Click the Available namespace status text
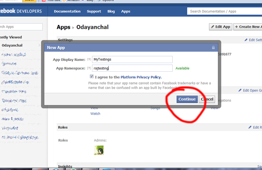Viewport: 262px width, 170px height. click(x=182, y=68)
